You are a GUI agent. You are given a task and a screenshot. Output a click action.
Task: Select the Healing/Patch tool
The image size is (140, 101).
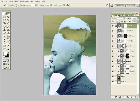click(4, 27)
